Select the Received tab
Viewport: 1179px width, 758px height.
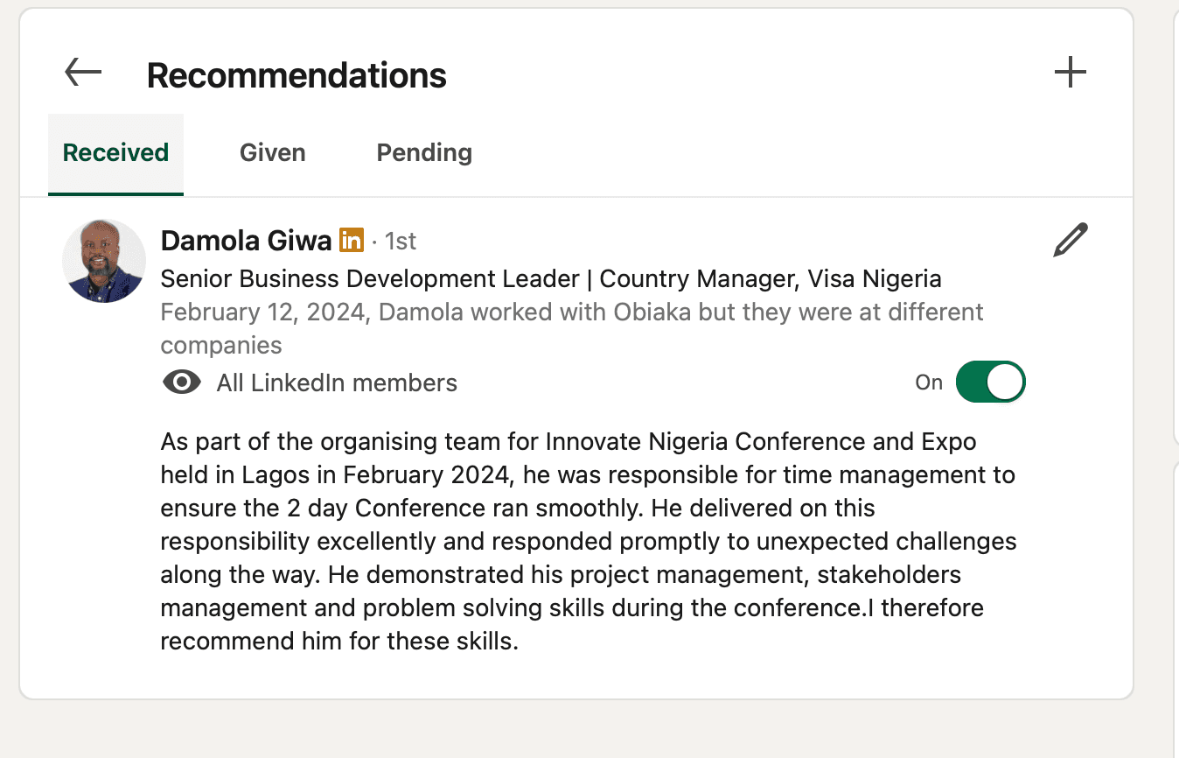pos(115,152)
